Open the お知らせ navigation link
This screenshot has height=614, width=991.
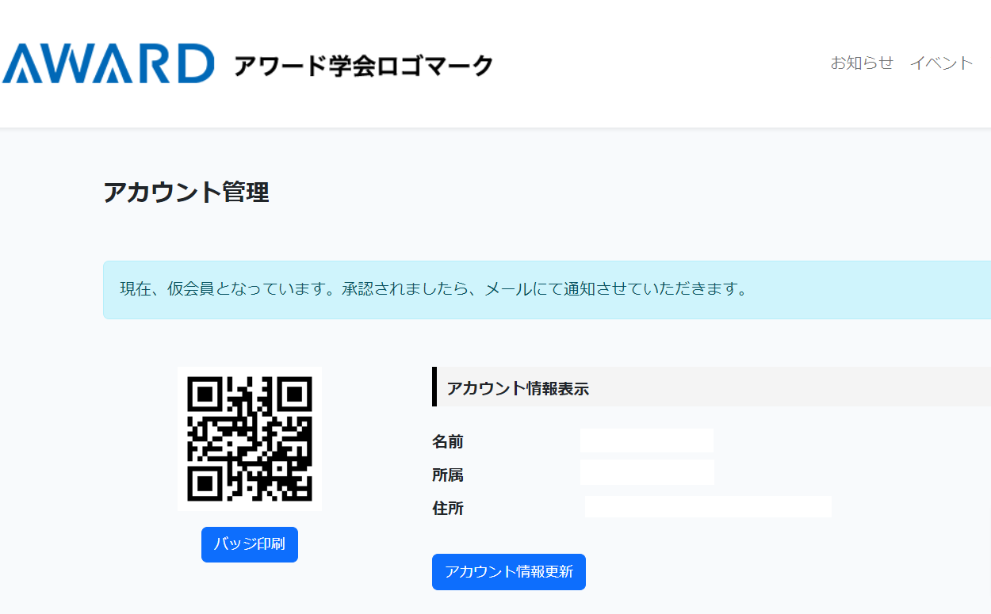[862, 63]
